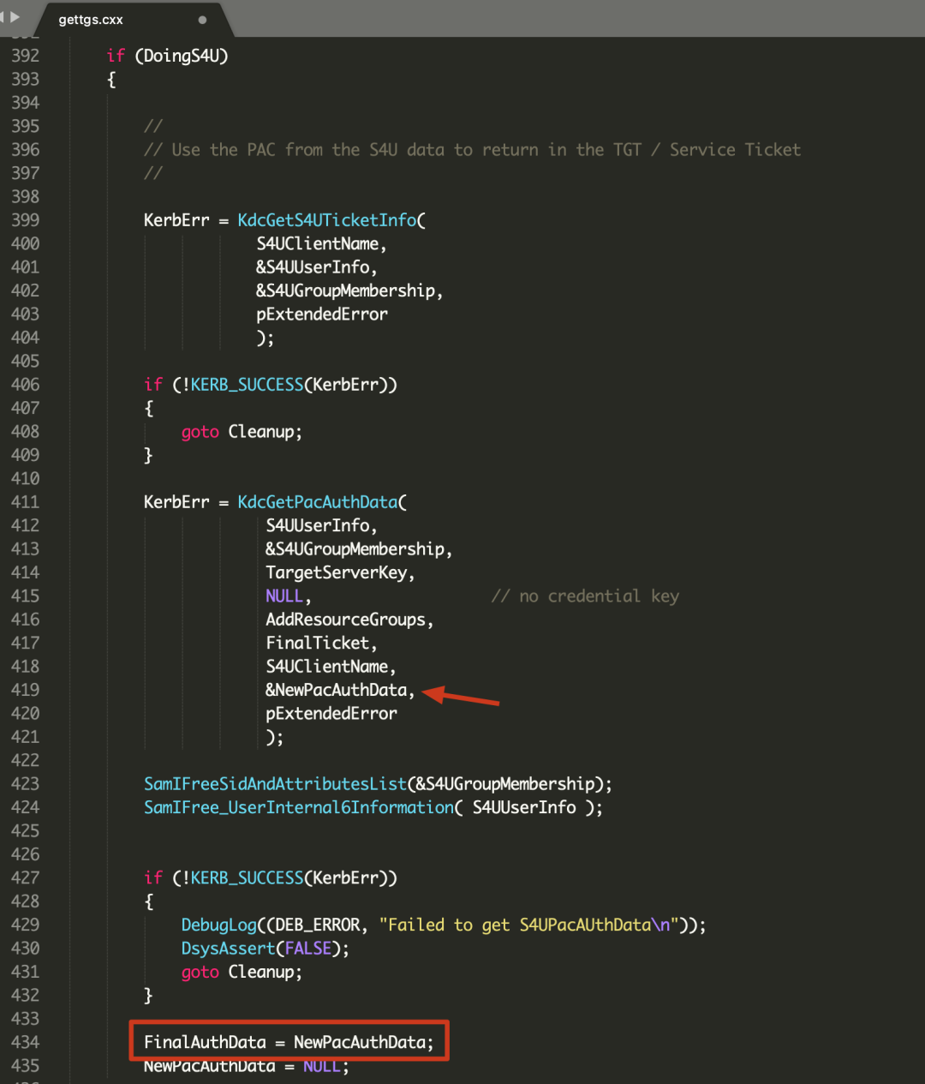The image size is (925, 1084).
Task: Click the DebugLog statement on line 429
Action: click(x=444, y=925)
